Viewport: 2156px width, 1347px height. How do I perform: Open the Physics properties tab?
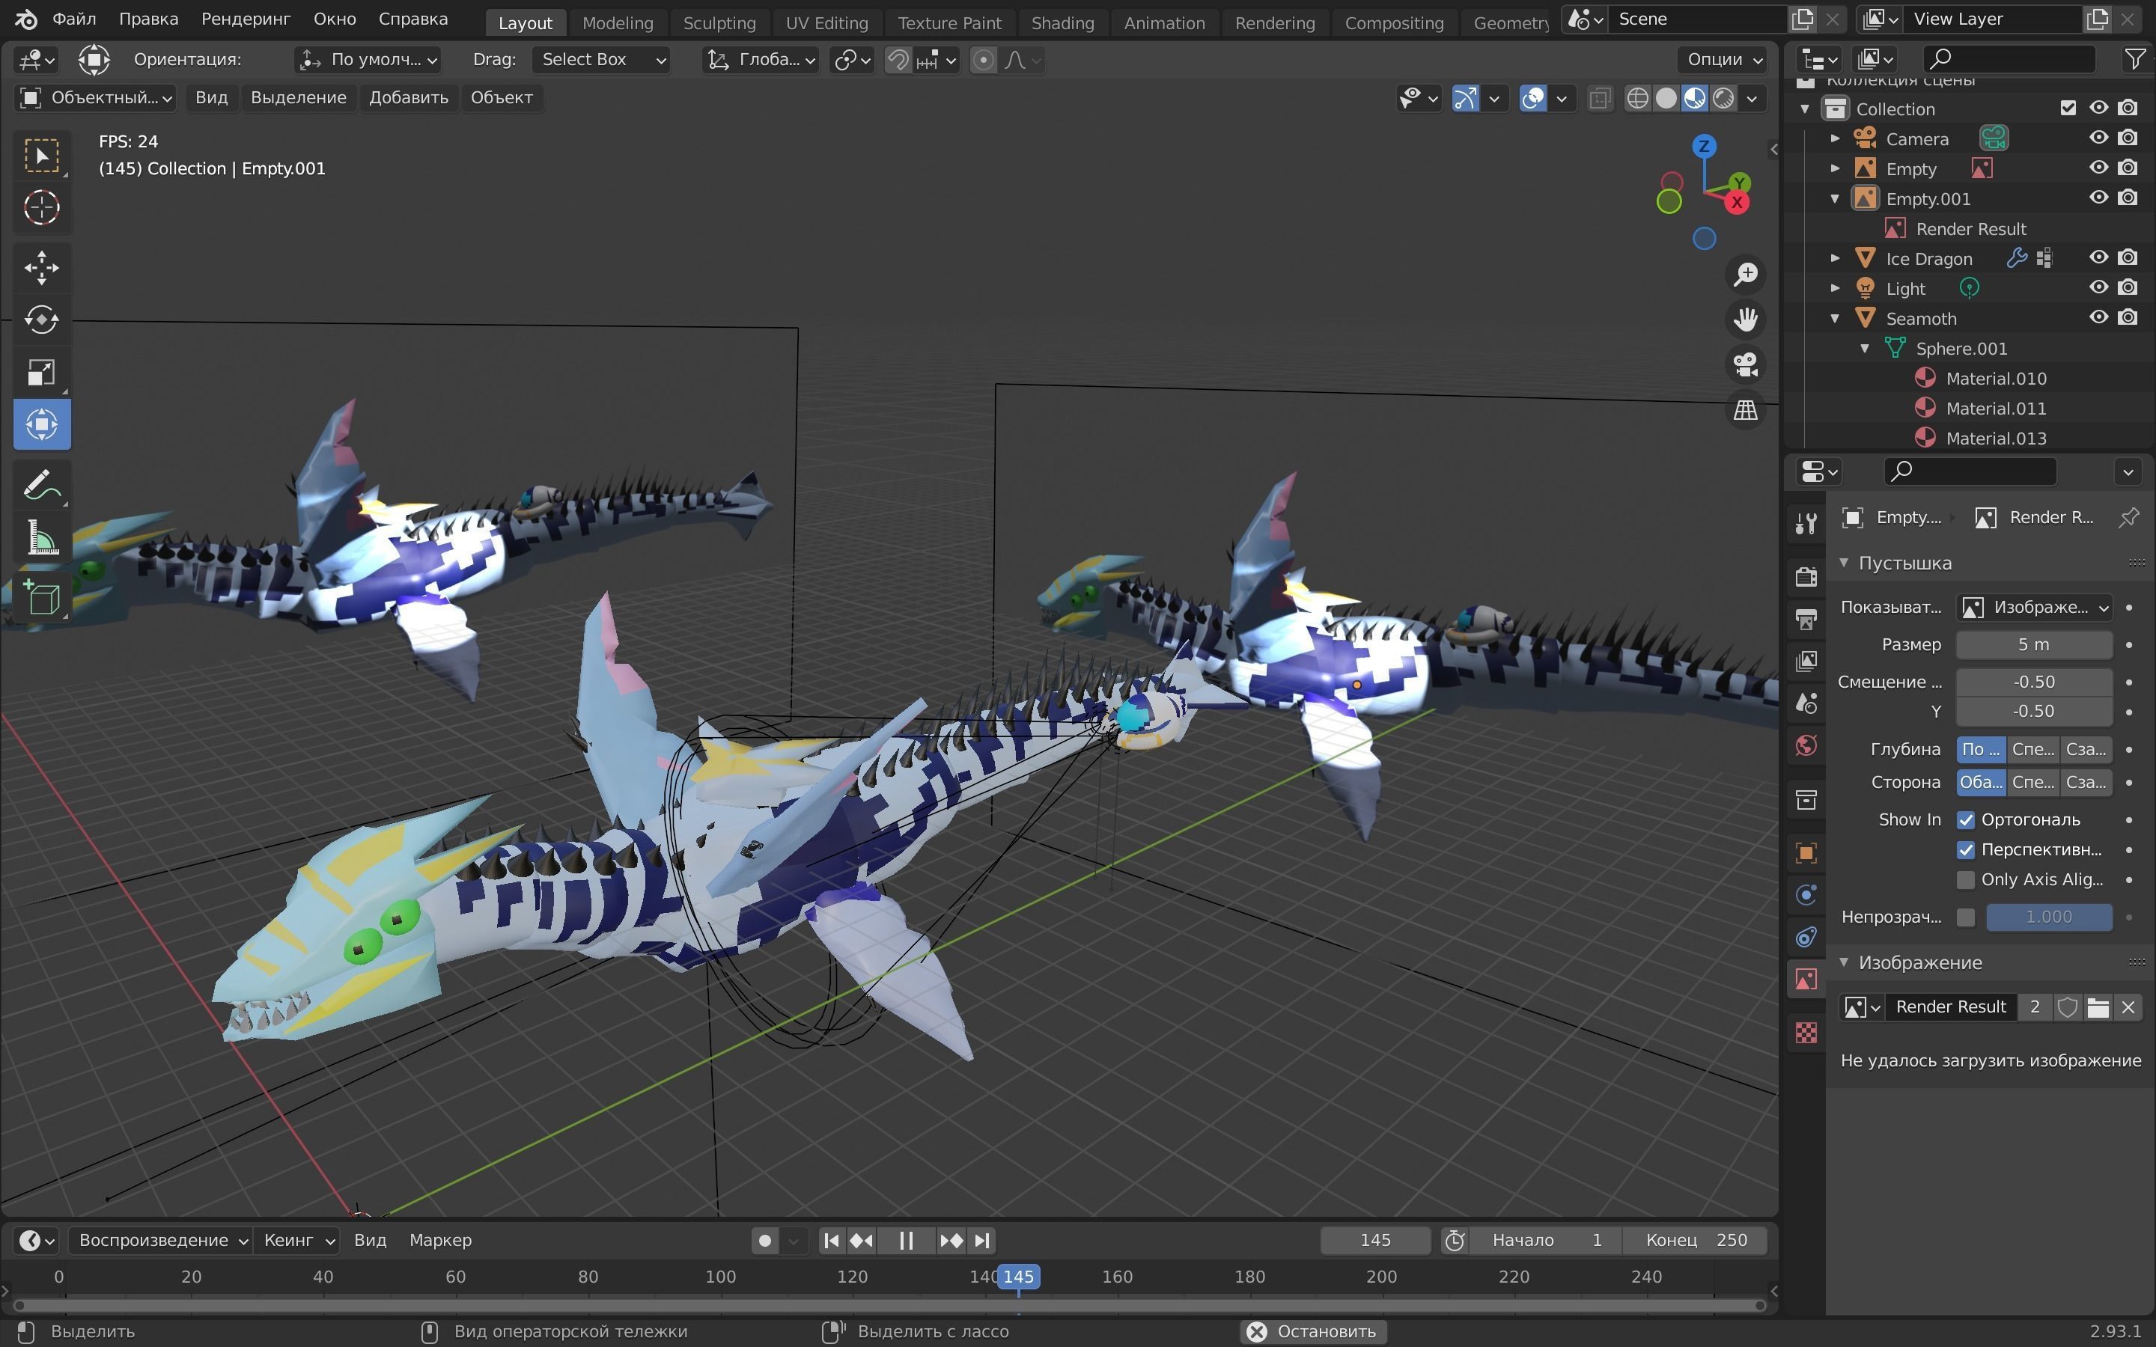[1806, 894]
